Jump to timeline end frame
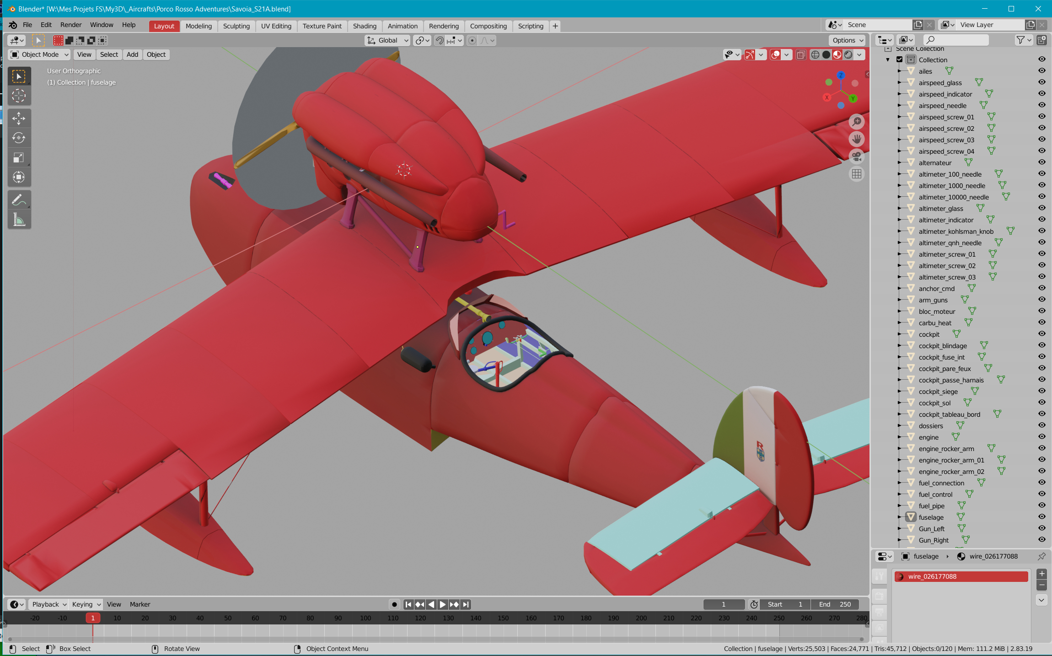This screenshot has width=1052, height=656. (466, 604)
